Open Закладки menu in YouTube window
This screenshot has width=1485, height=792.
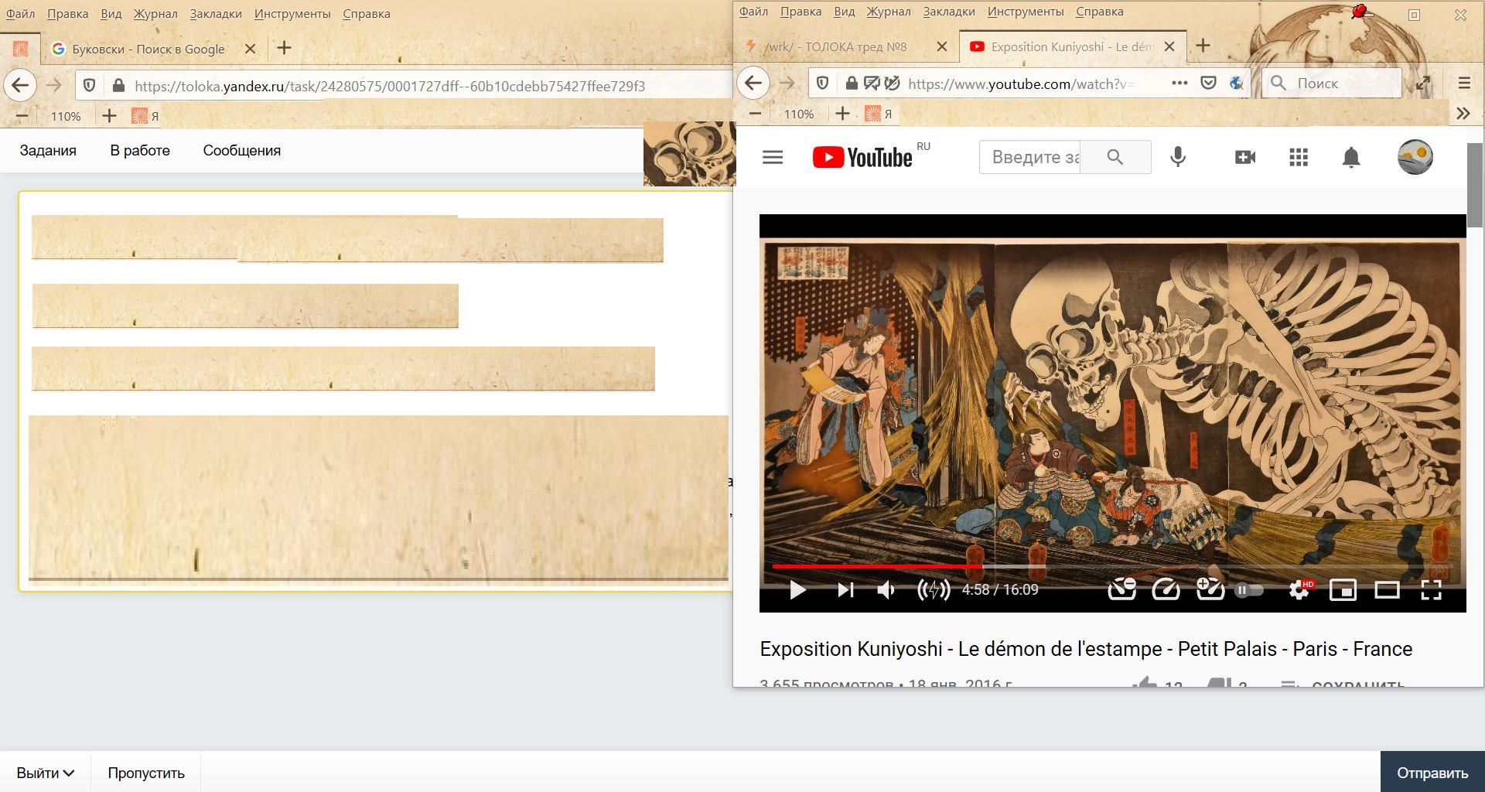pos(949,12)
